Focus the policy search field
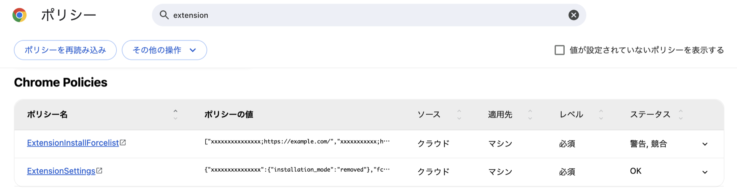 368,15
